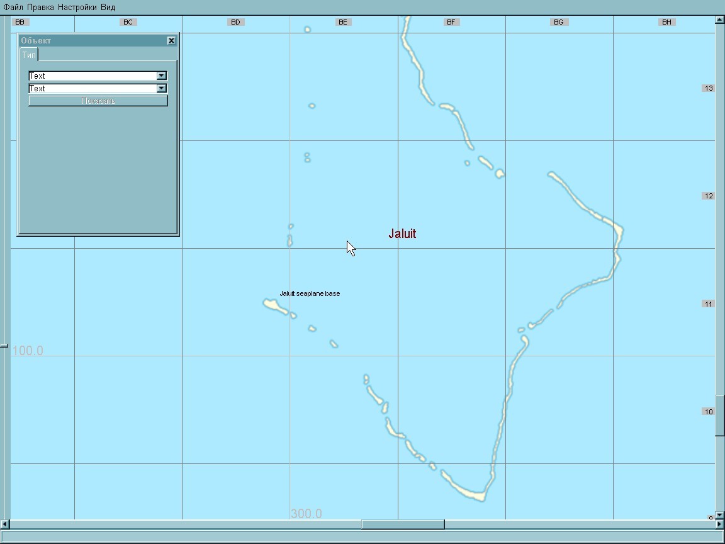Click the vertical scrollbar down arrow
725x544 pixels.
pos(719,515)
